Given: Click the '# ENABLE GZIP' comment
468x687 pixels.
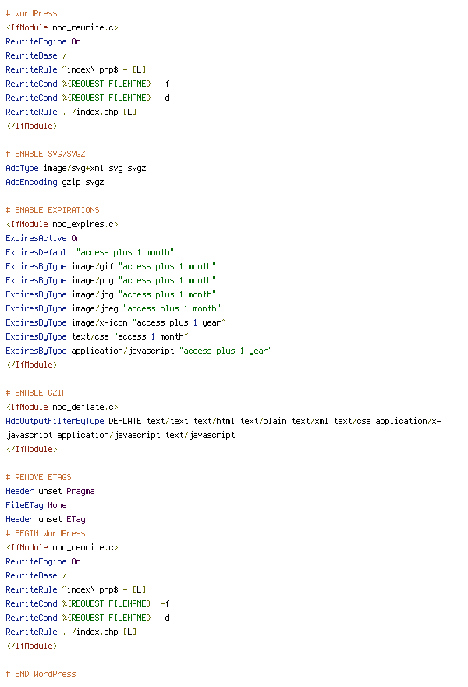Looking at the screenshot, I should [x=37, y=393].
